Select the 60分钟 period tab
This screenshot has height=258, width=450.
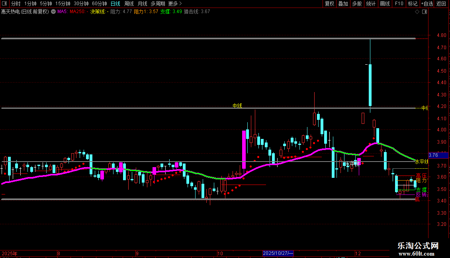(100, 4)
